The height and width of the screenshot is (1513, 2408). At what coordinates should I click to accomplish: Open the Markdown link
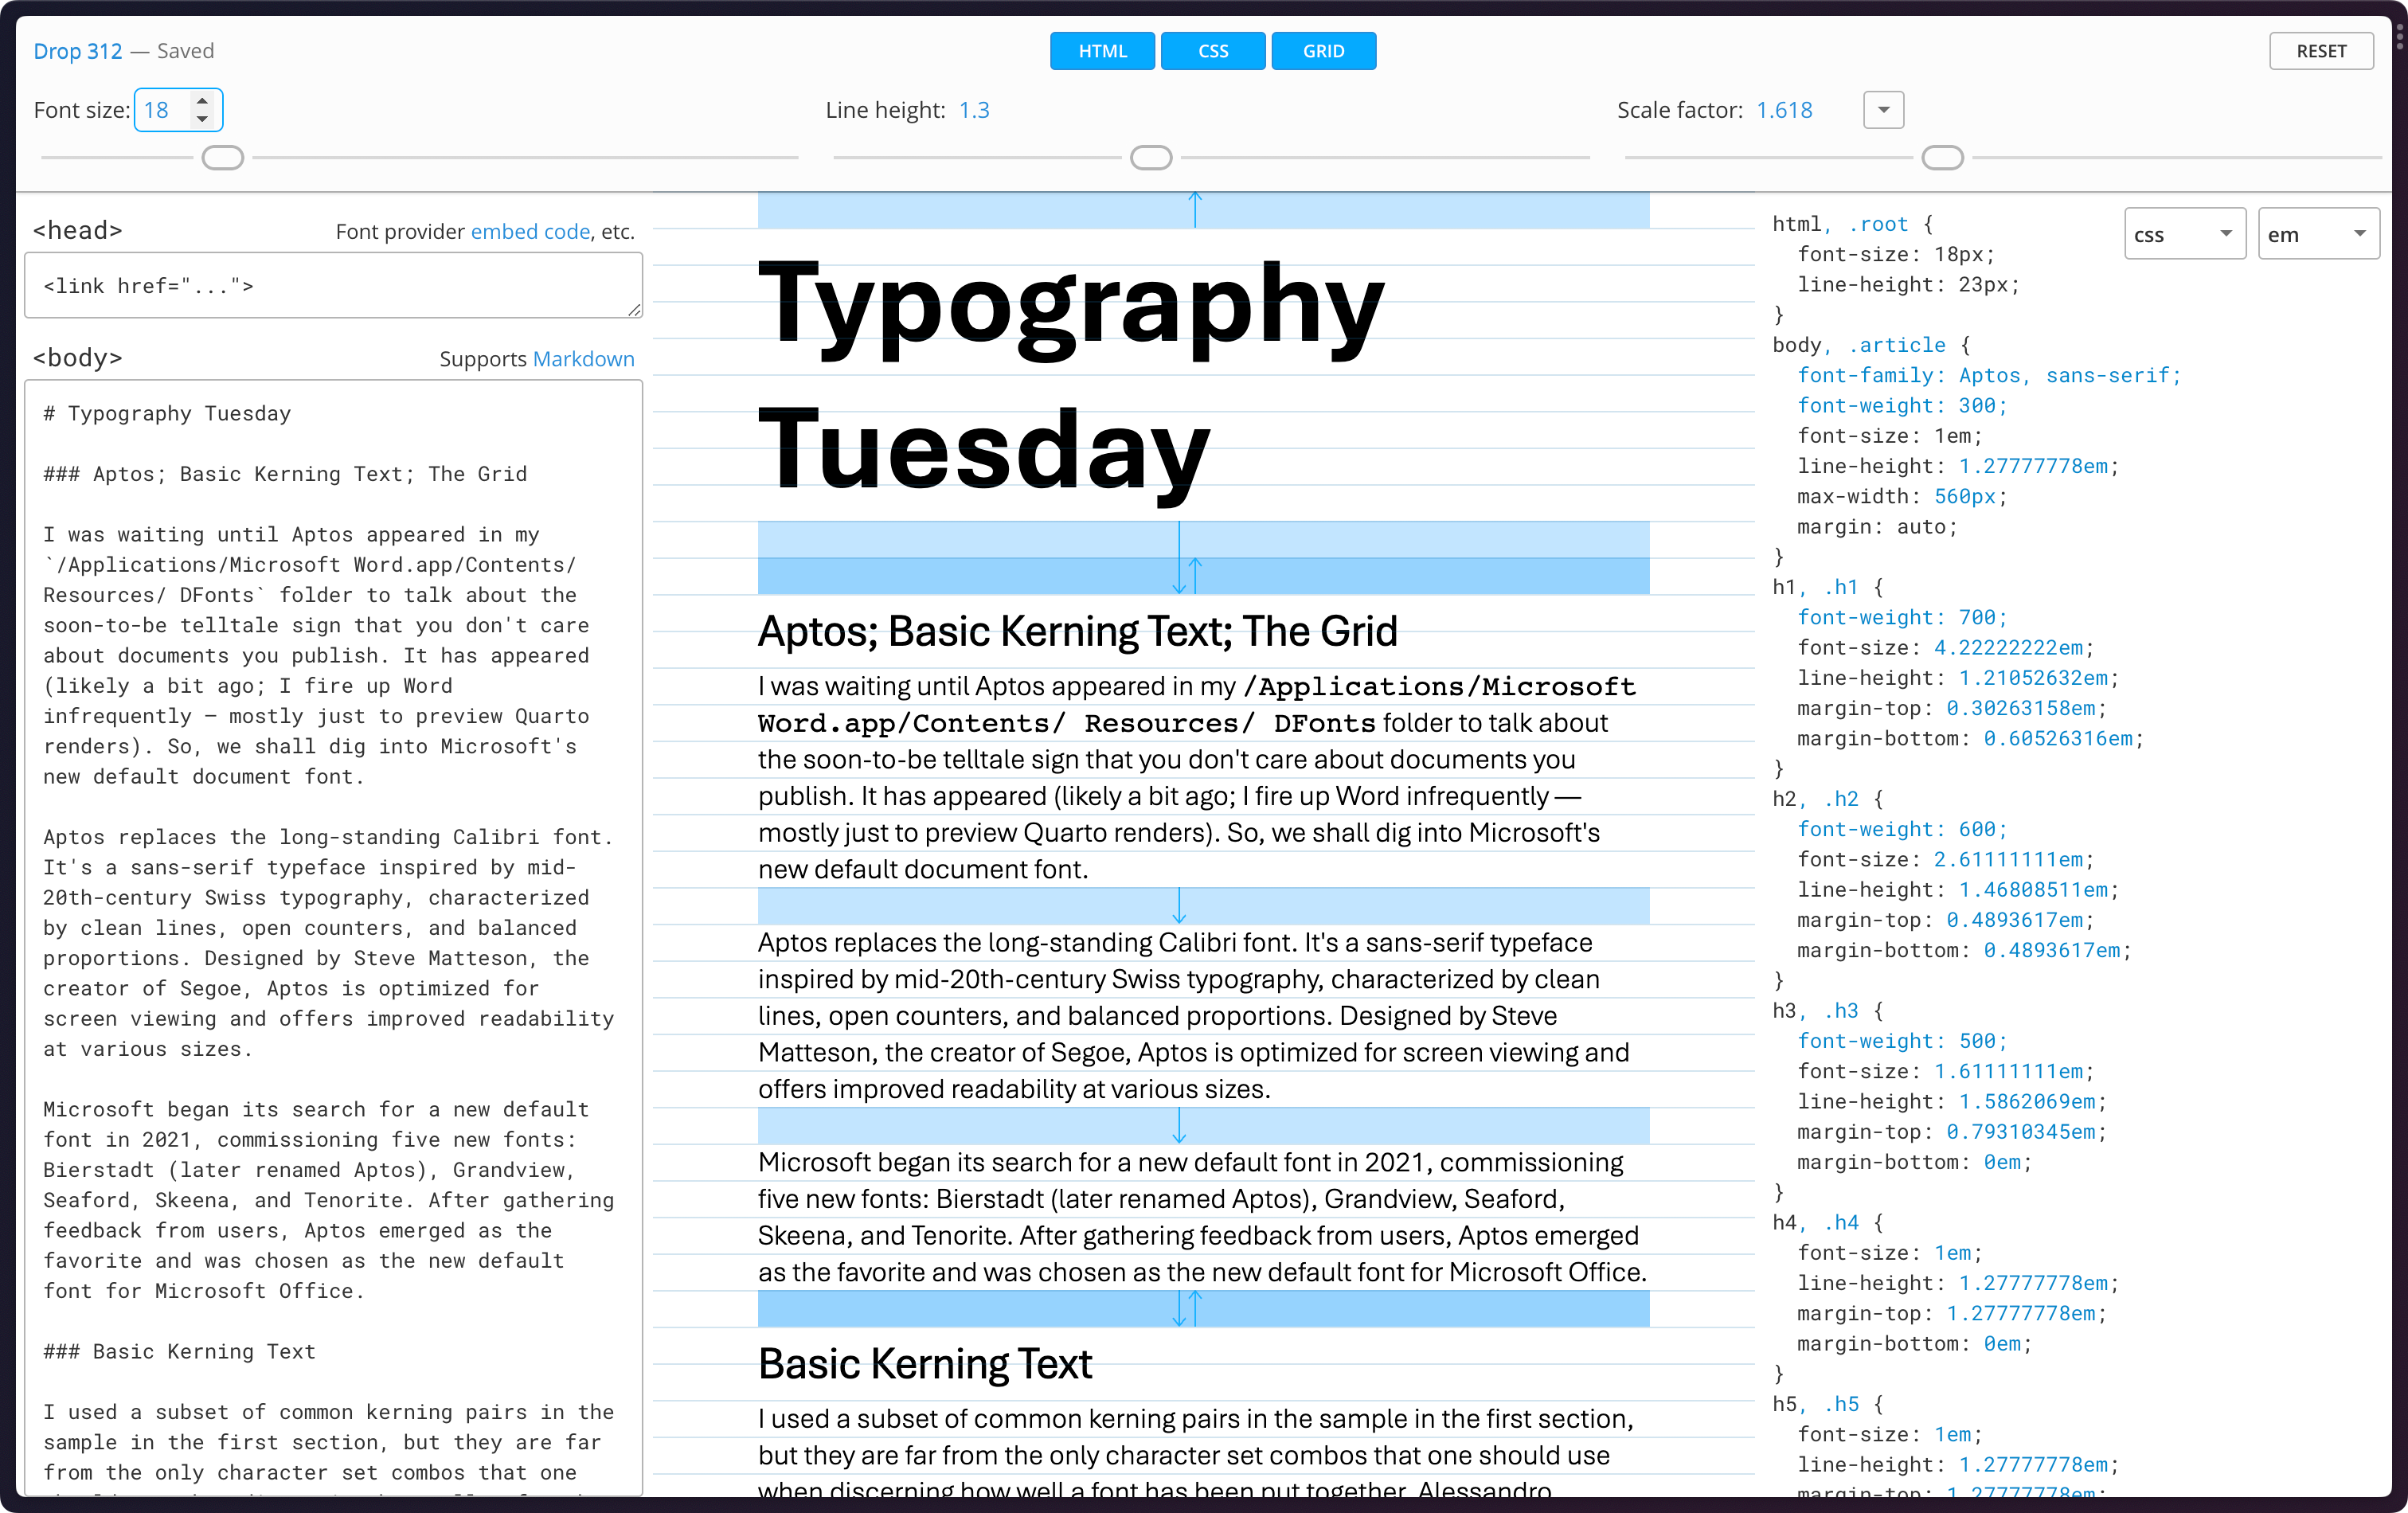click(584, 359)
